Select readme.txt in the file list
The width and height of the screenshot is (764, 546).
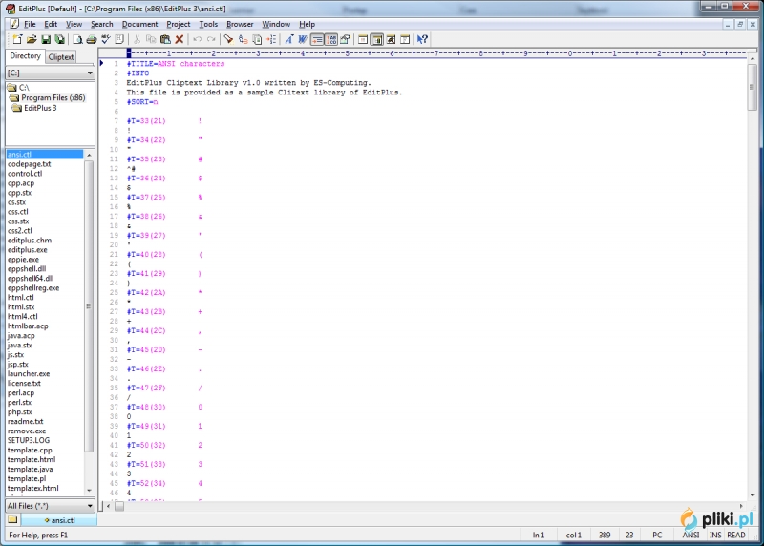click(x=26, y=421)
